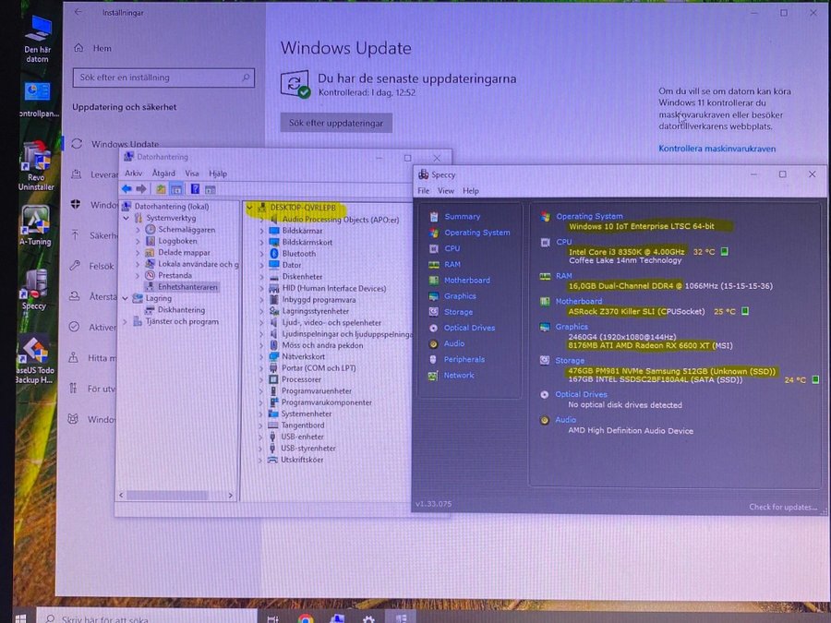Click the Graphics heading in Speccy summary
831x623 pixels.
click(572, 327)
